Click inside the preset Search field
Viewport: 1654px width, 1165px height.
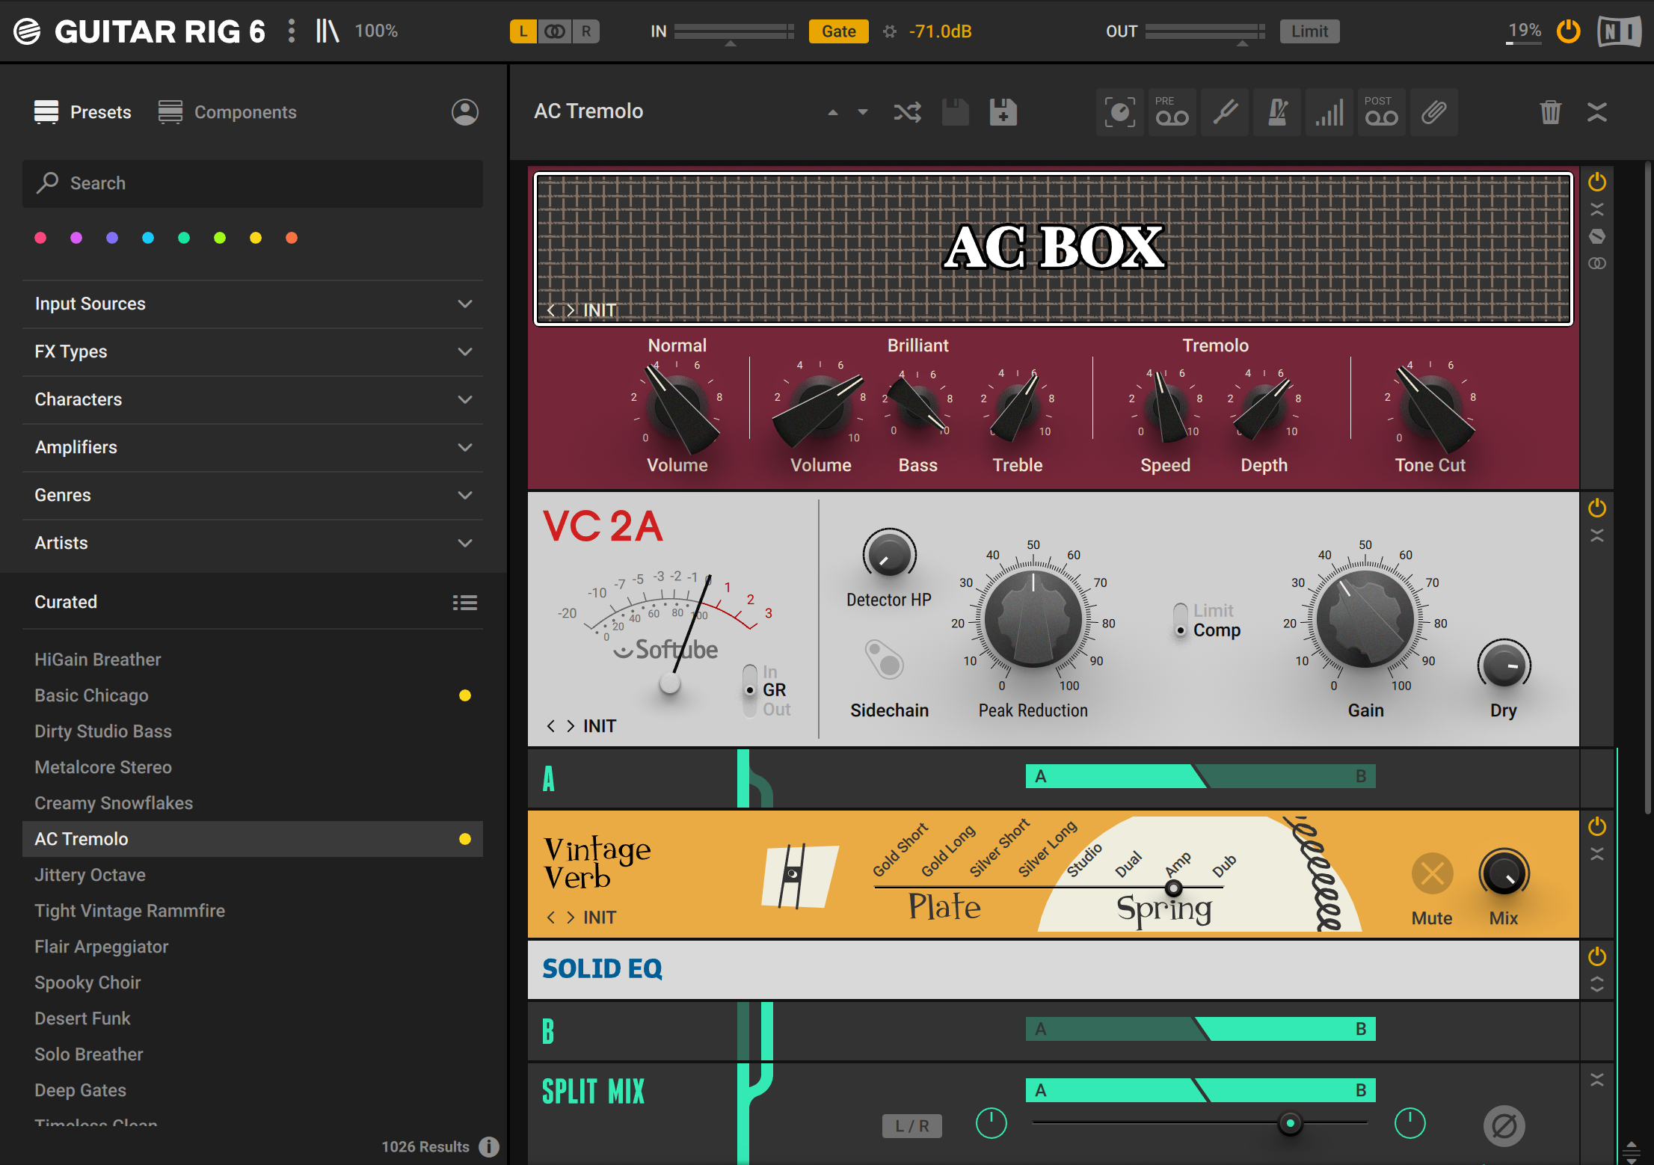click(x=253, y=183)
